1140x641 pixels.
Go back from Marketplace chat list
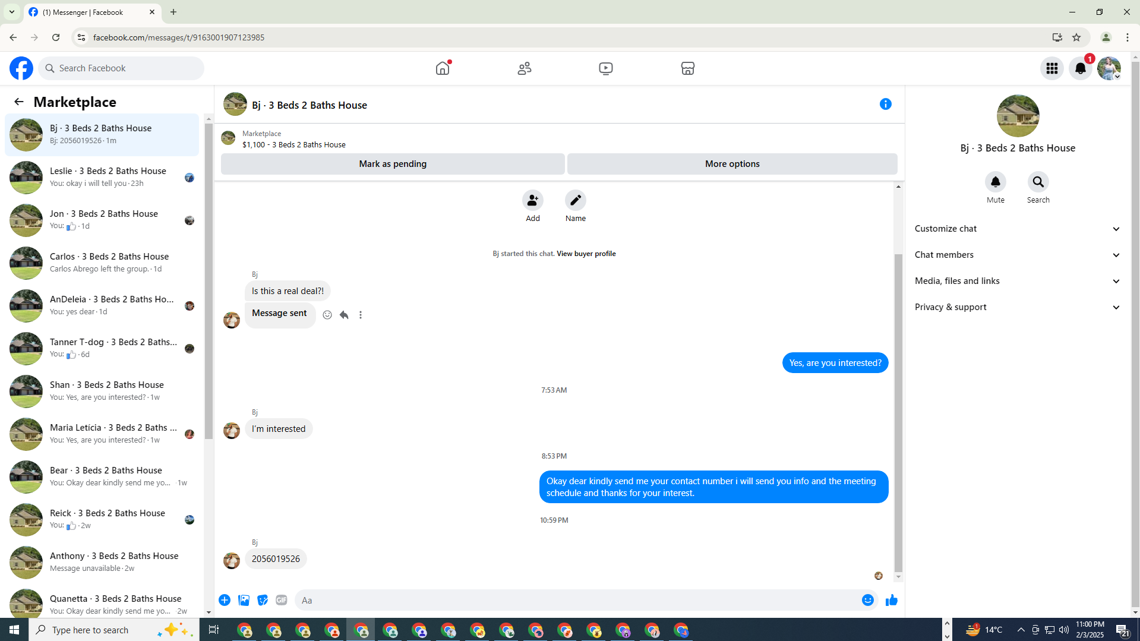pyautogui.click(x=19, y=102)
